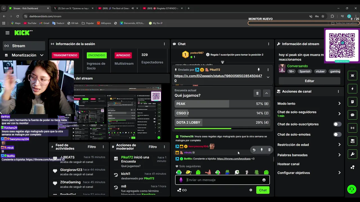The image size is (360, 202).
Task: Bookmark this page with the star icon
Action: click(323, 16)
